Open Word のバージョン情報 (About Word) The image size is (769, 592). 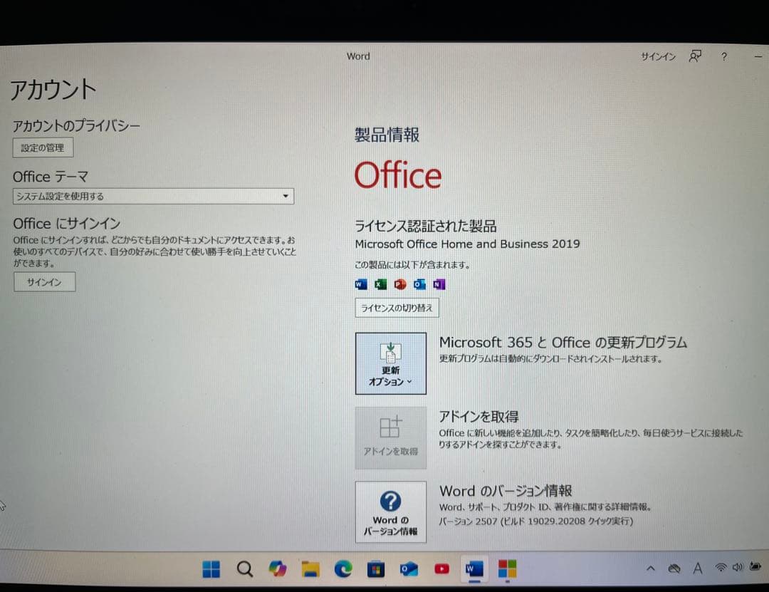[x=390, y=511]
